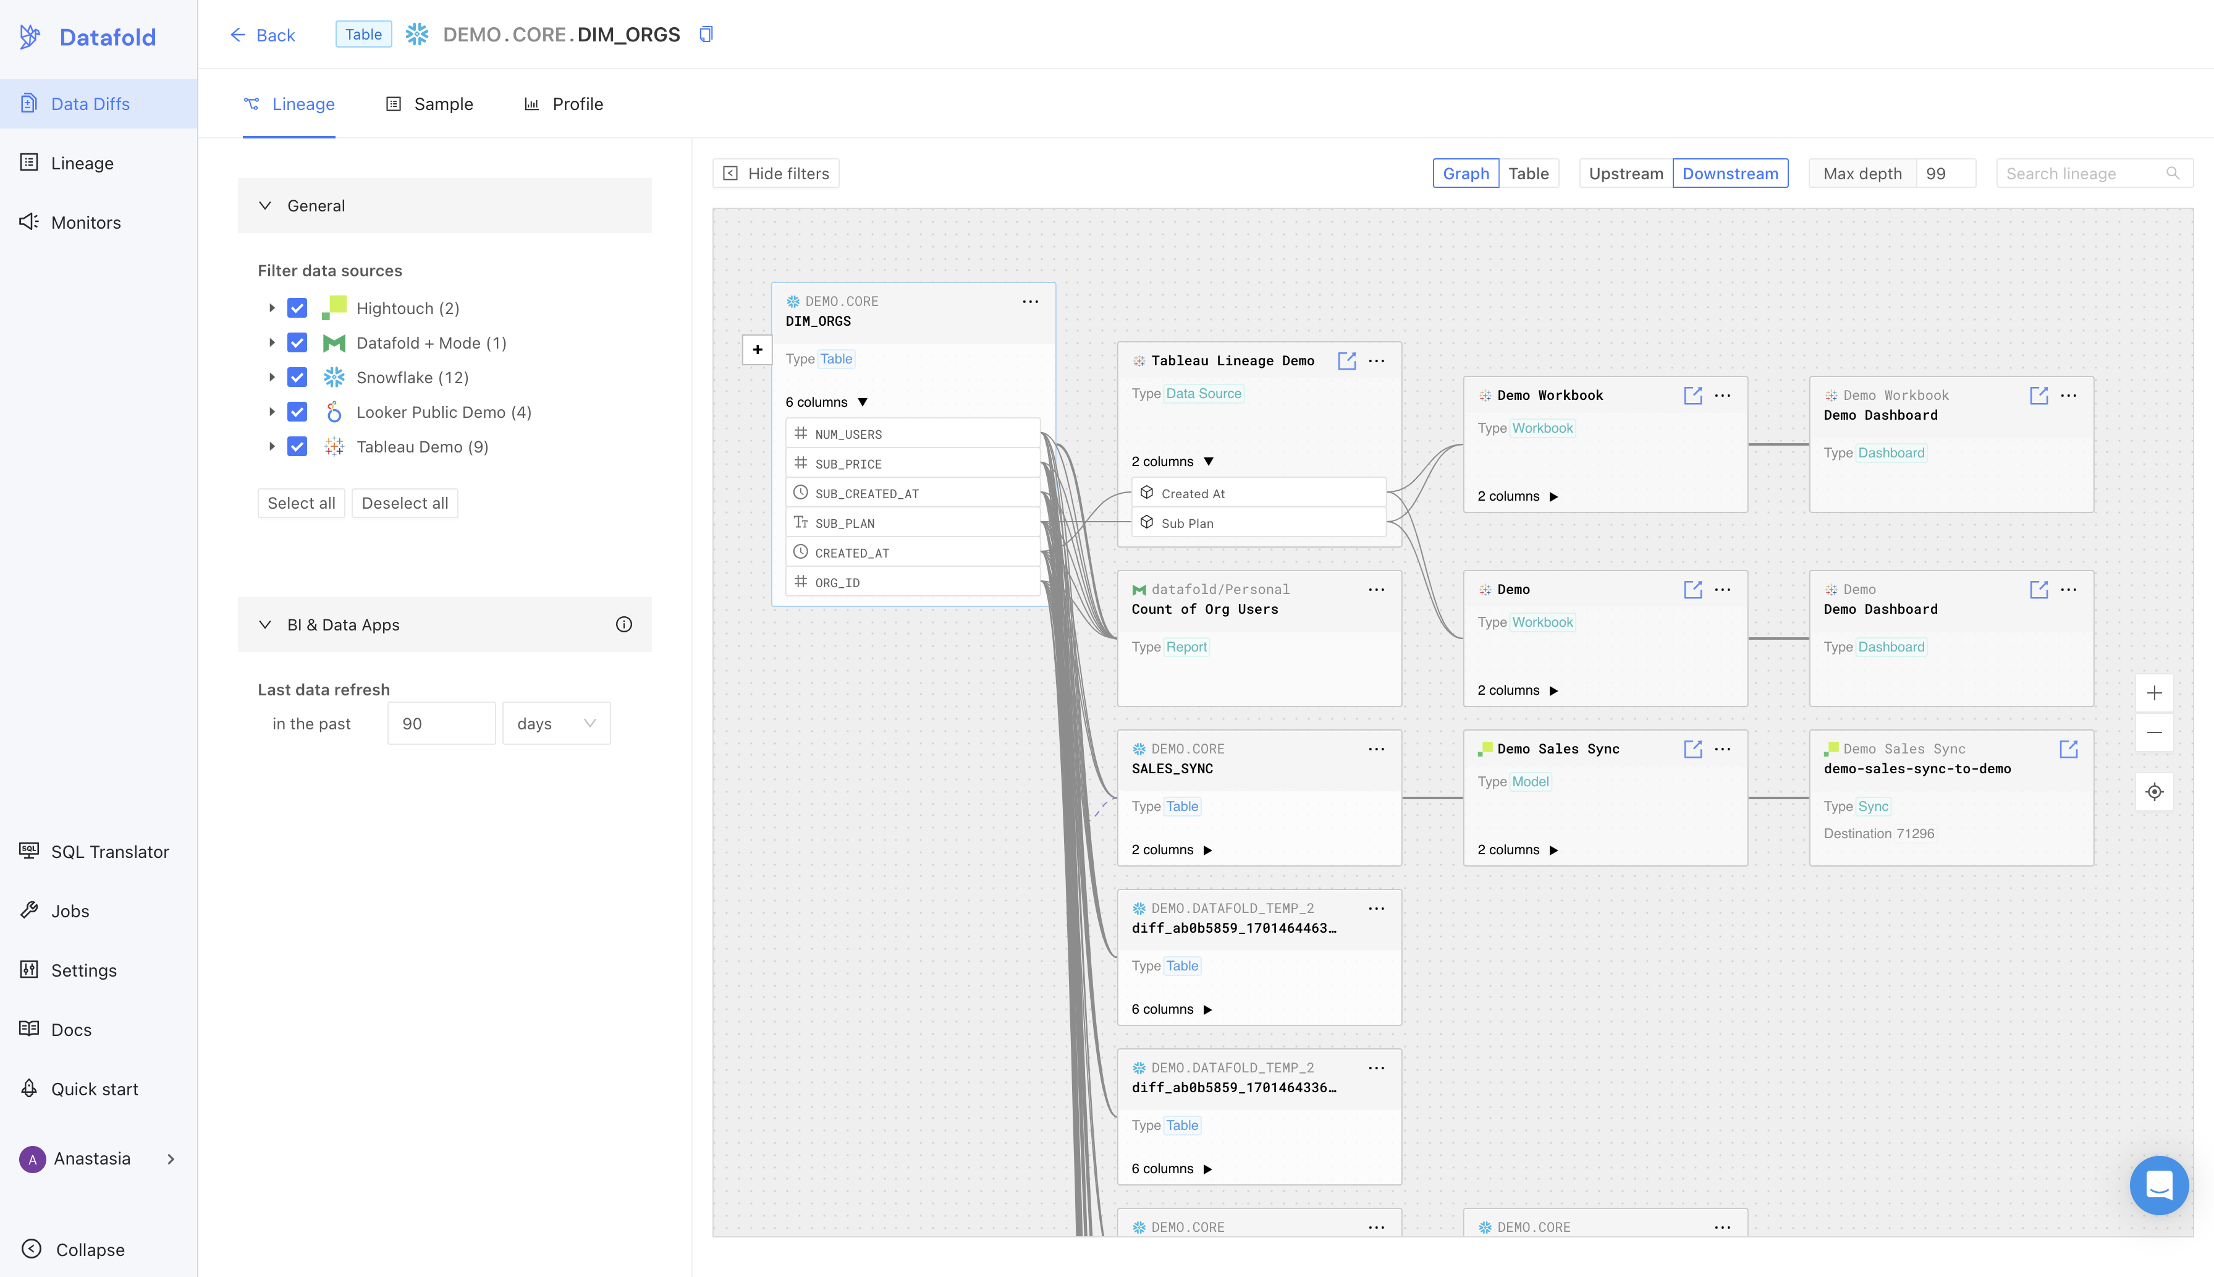Click the Hide filters button
The width and height of the screenshot is (2214, 1277).
[776, 174]
